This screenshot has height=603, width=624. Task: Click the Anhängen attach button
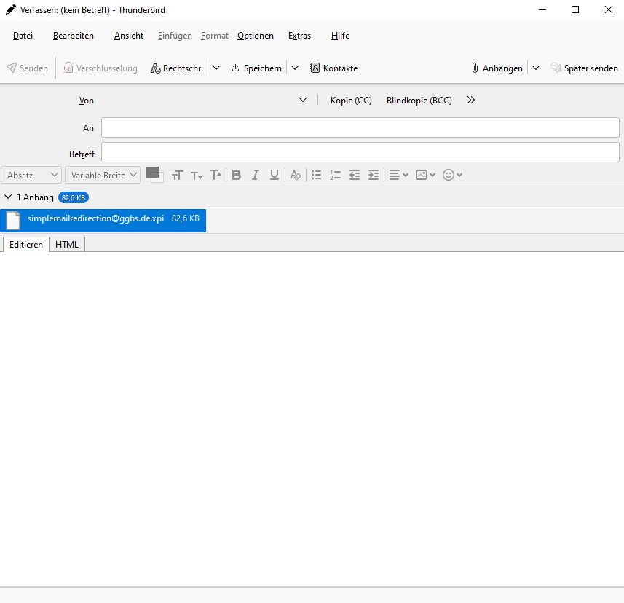point(497,68)
